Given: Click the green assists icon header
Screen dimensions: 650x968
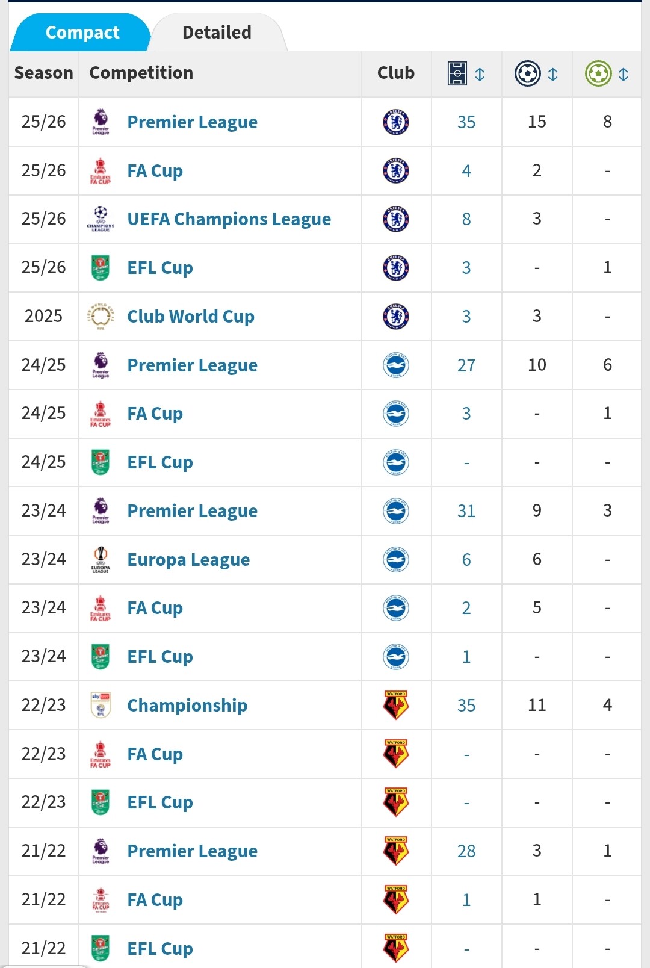Looking at the screenshot, I should (598, 73).
